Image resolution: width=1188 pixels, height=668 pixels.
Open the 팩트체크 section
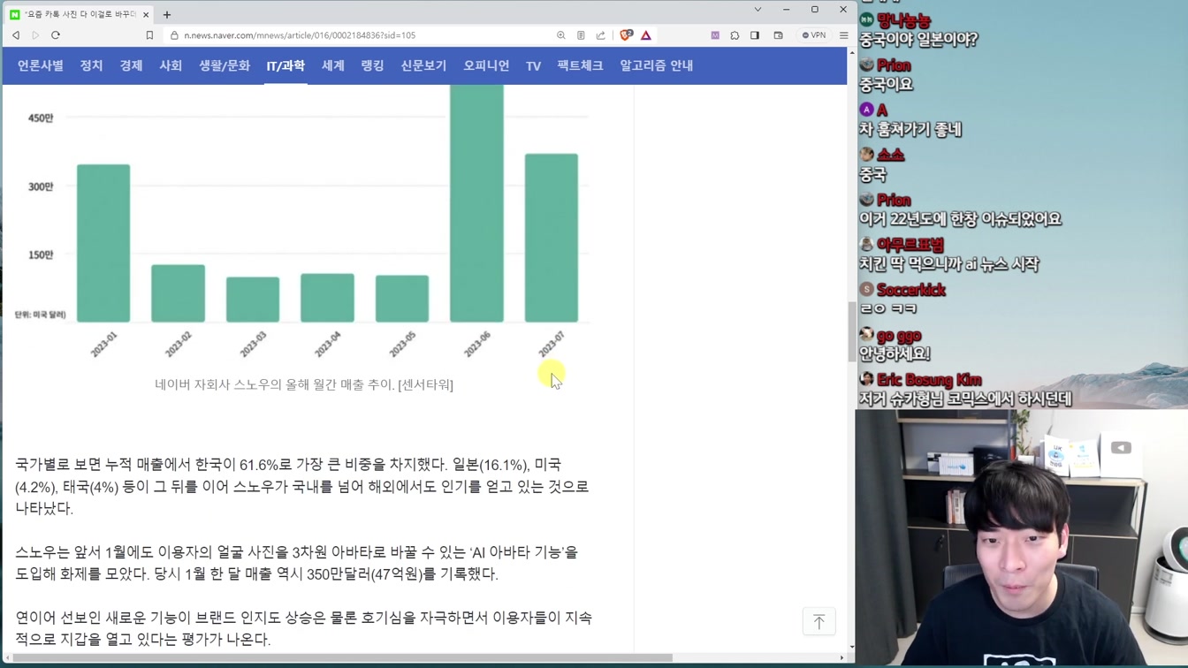(580, 65)
